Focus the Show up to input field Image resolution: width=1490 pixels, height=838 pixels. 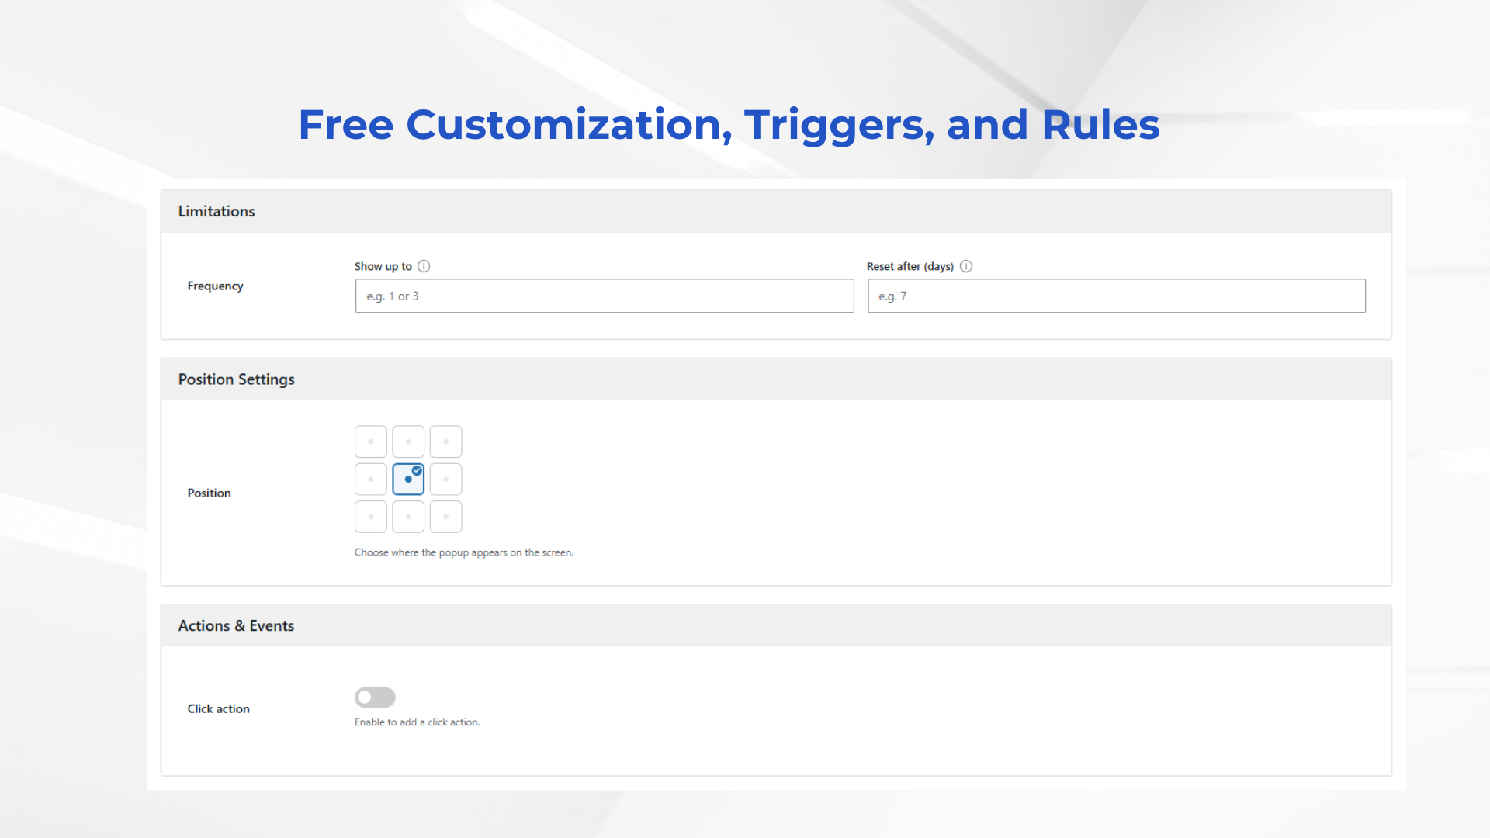[605, 296]
